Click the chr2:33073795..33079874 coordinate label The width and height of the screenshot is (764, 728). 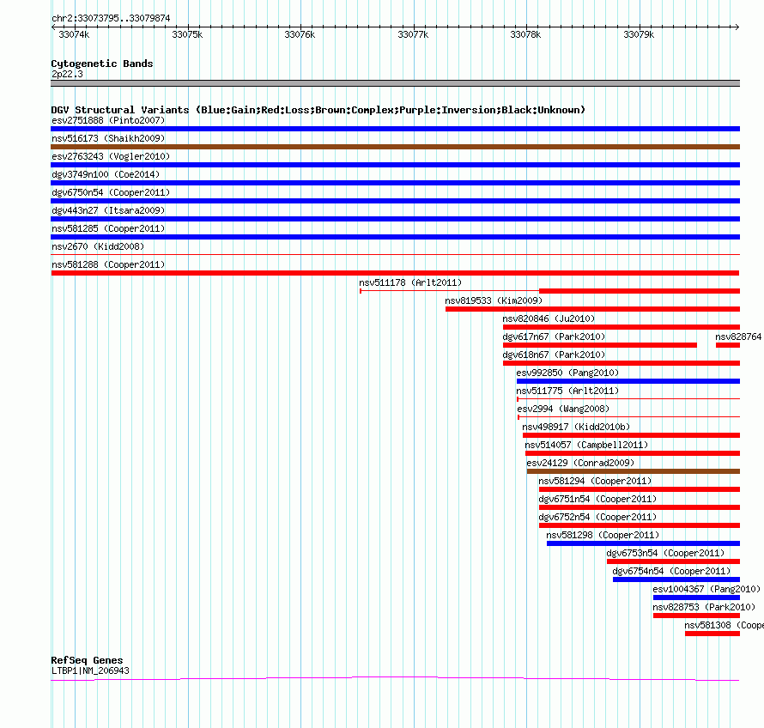111,18
